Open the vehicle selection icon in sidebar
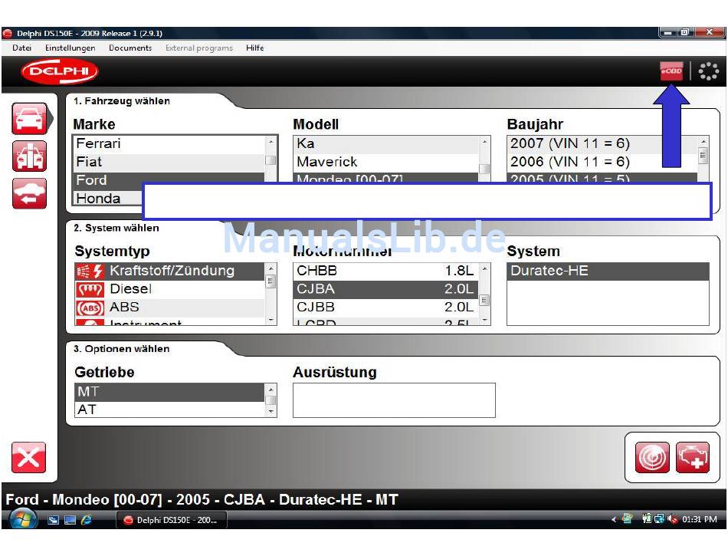The image size is (728, 556). pos(30,119)
